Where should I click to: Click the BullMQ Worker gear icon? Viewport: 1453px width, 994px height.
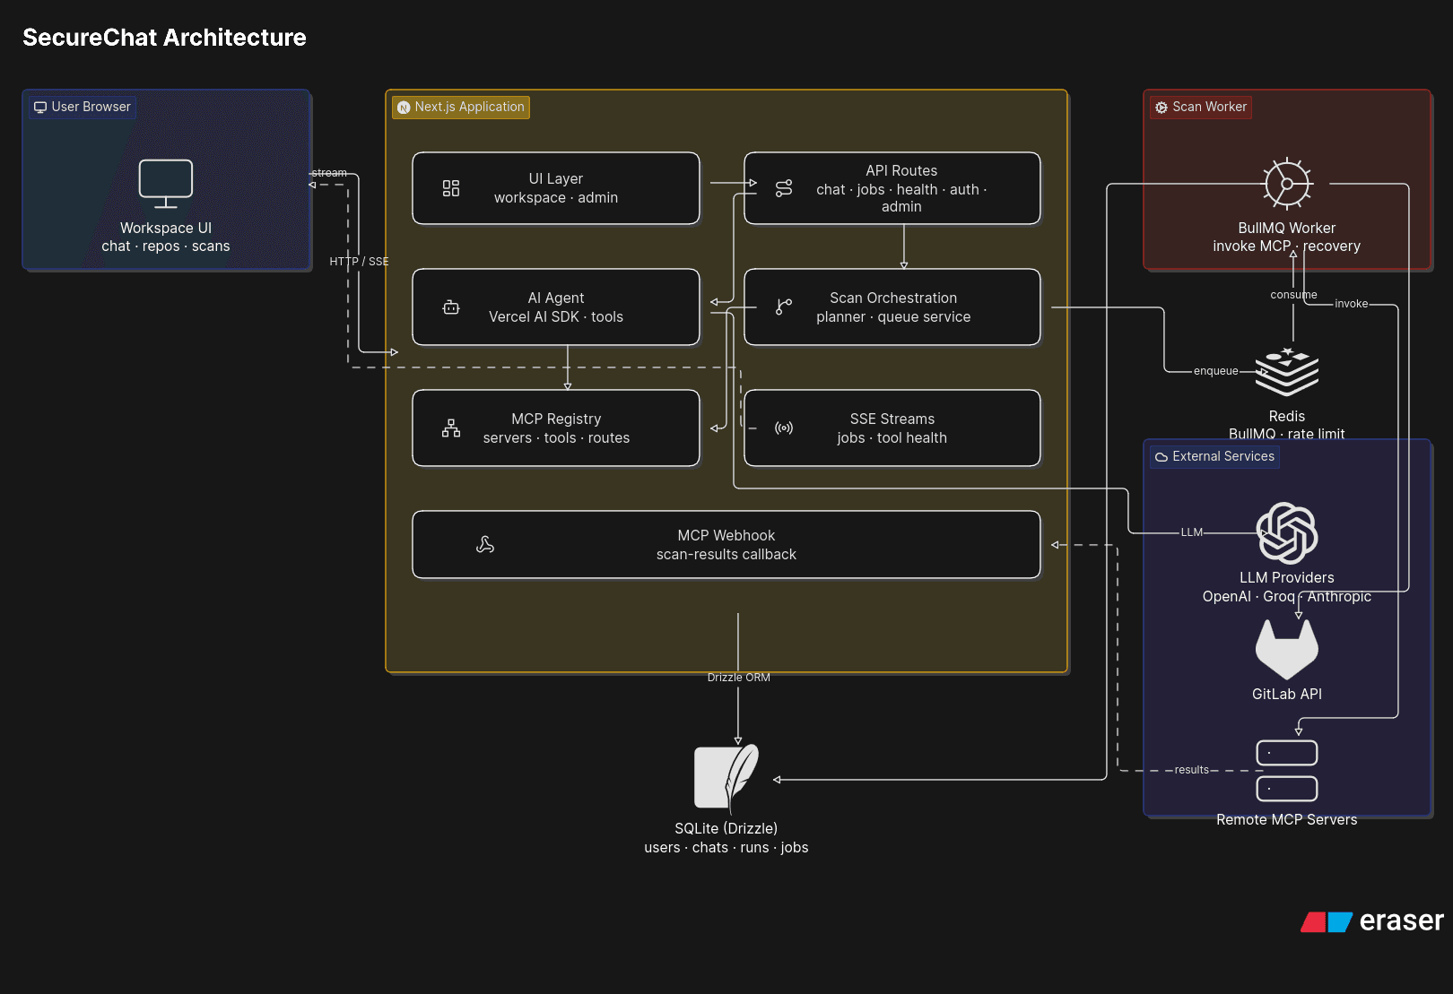[x=1287, y=184]
